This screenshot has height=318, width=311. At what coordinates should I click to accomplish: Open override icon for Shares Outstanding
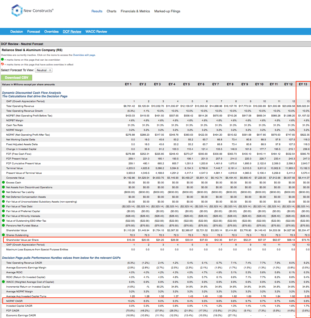tap(4, 235)
